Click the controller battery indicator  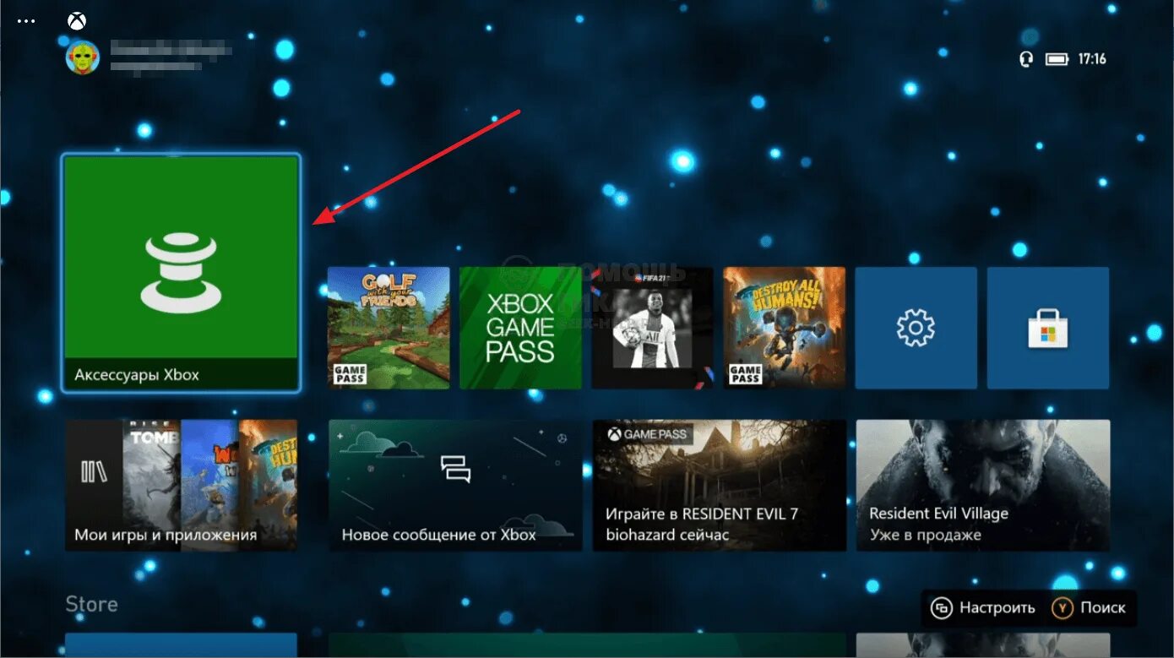pos(1057,59)
